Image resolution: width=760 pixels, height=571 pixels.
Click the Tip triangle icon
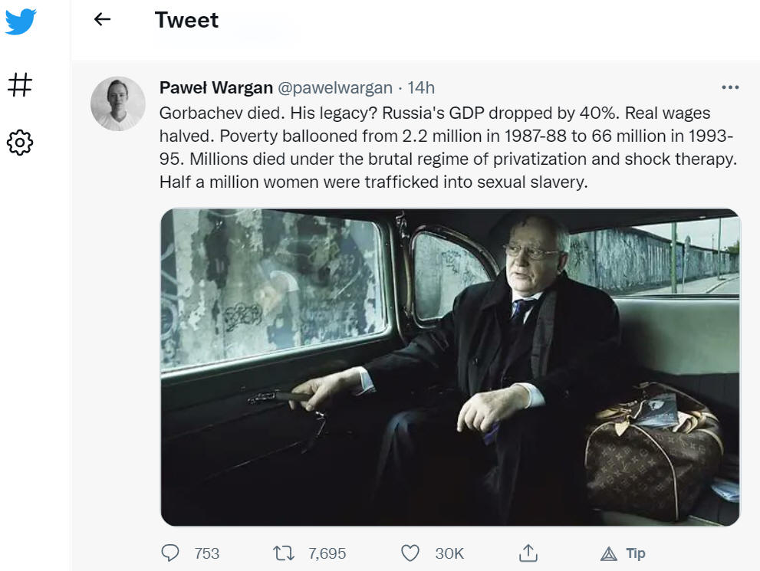[609, 553]
